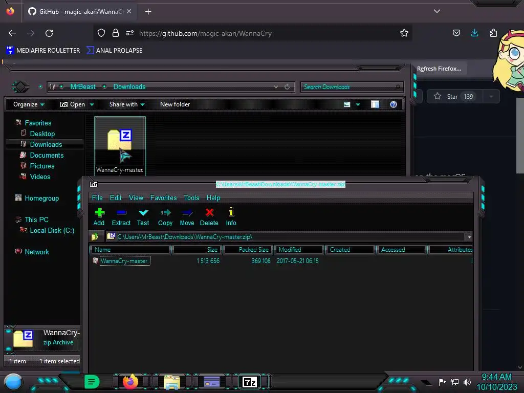This screenshot has height=393, width=524.
Task: Sort 7-Zip list by Modified column
Action: click(x=299, y=250)
